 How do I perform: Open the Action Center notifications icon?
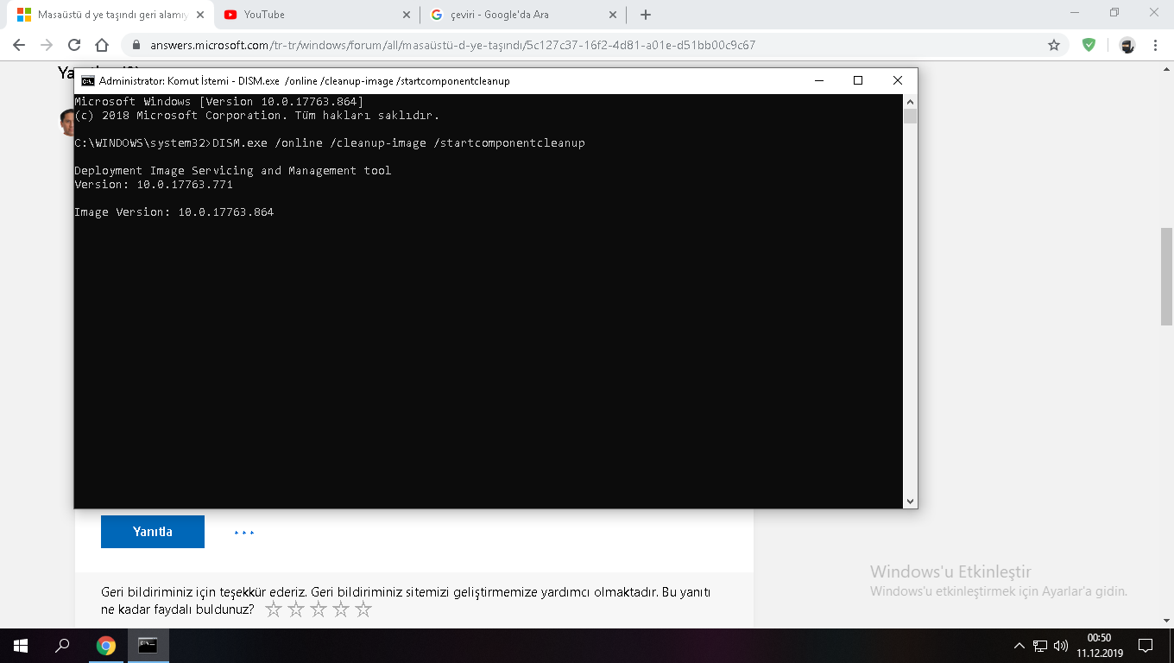(x=1146, y=646)
